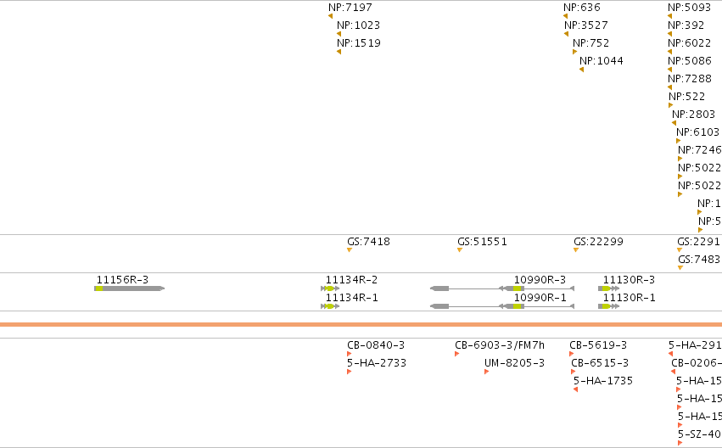The image size is (722, 448).
Task: Select the 11130R-3 gene glyph
Action: tap(608, 288)
